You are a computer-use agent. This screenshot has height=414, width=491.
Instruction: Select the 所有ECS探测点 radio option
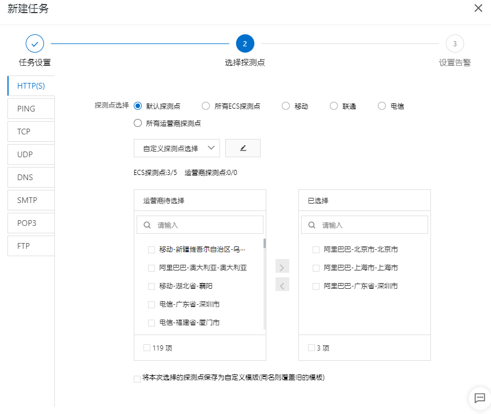click(206, 106)
